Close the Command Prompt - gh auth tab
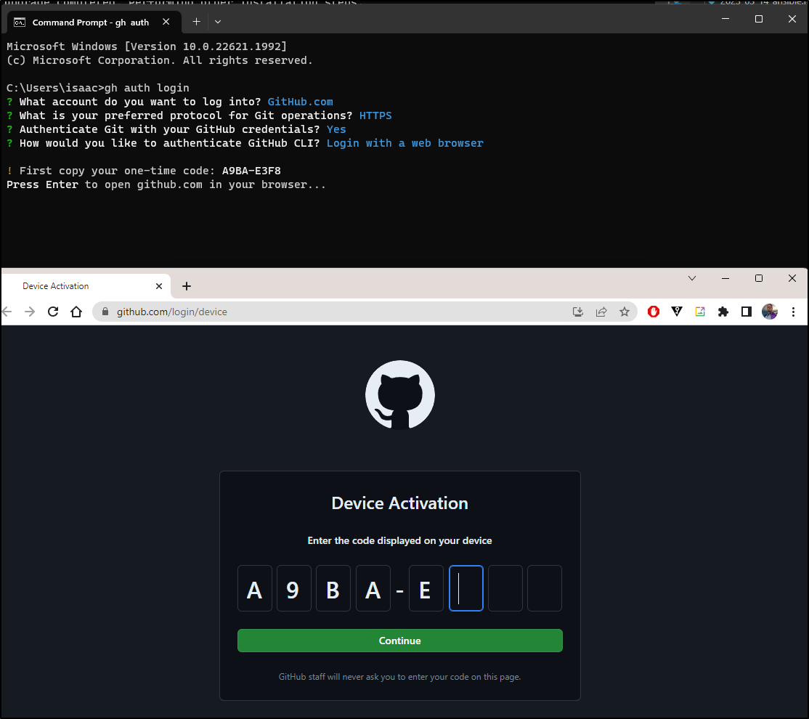Viewport: 809px width, 719px height. click(x=166, y=22)
